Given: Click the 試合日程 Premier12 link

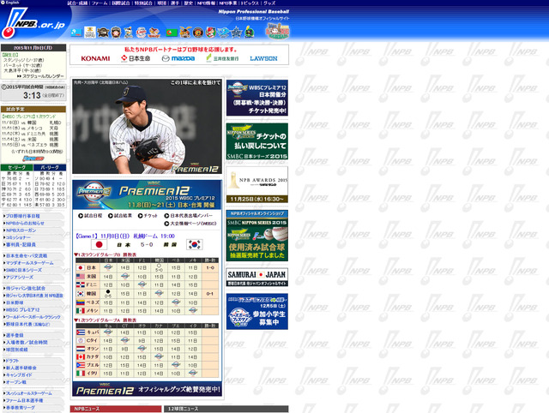Looking at the screenshot, I should [90, 216].
